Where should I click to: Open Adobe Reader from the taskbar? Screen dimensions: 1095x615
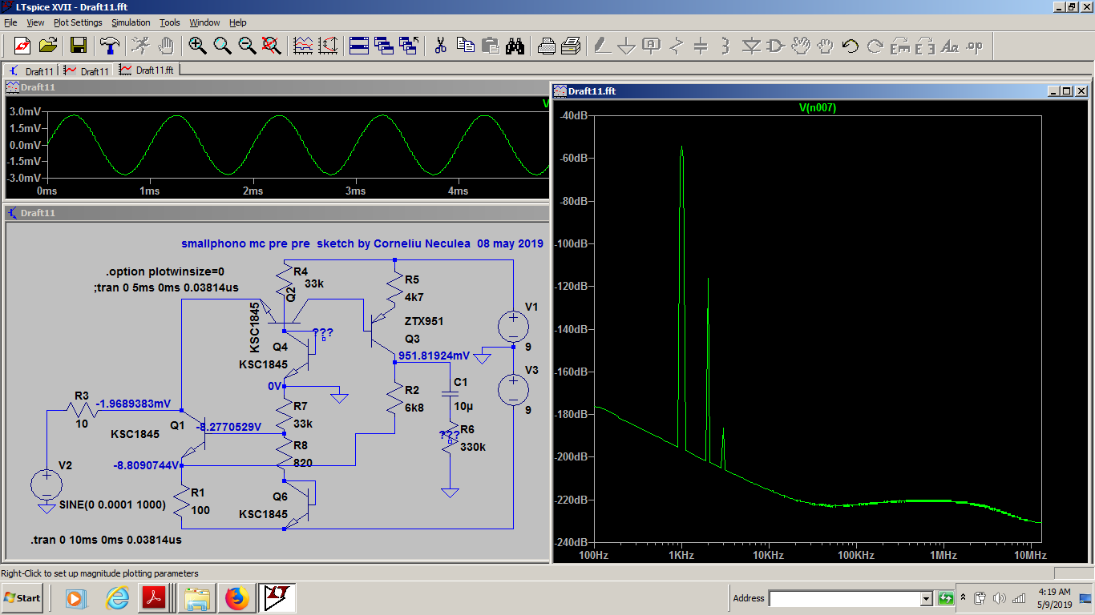point(153,598)
